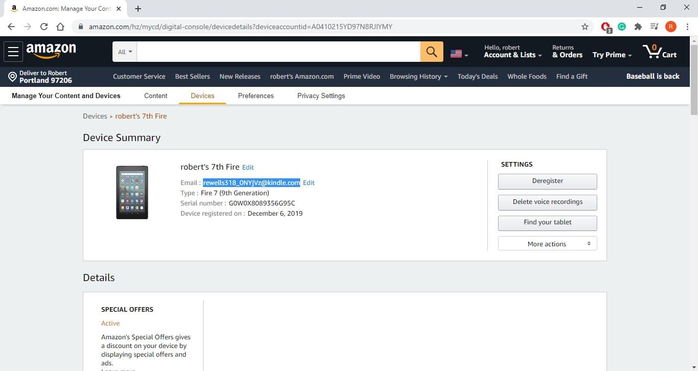
Task: Open the Privacy Settings tab
Action: (321, 96)
